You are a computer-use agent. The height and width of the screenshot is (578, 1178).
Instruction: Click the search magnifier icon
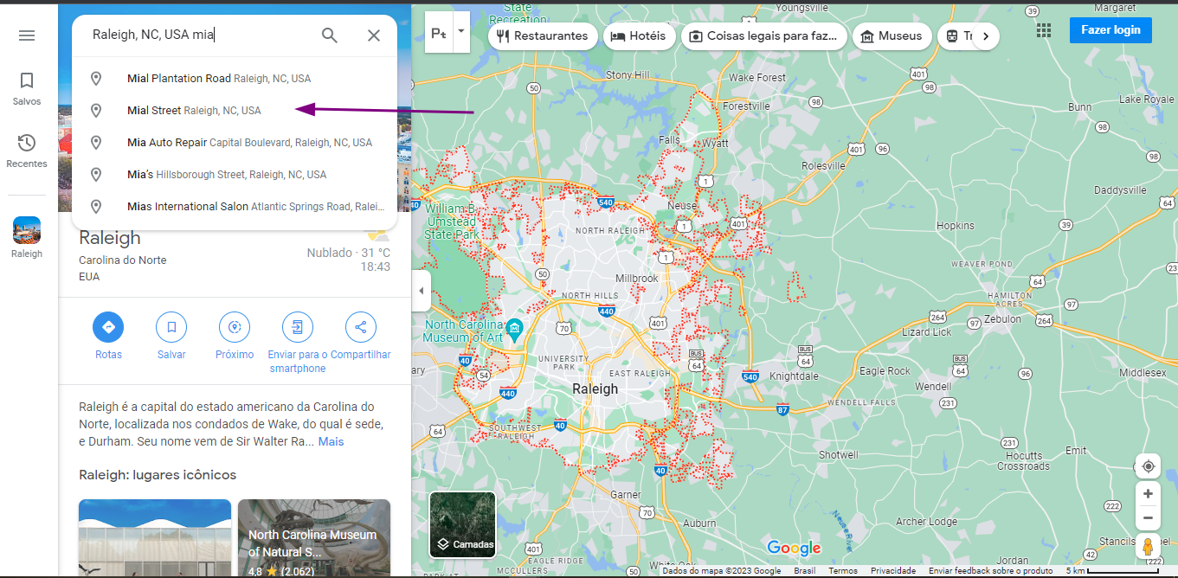click(x=330, y=35)
